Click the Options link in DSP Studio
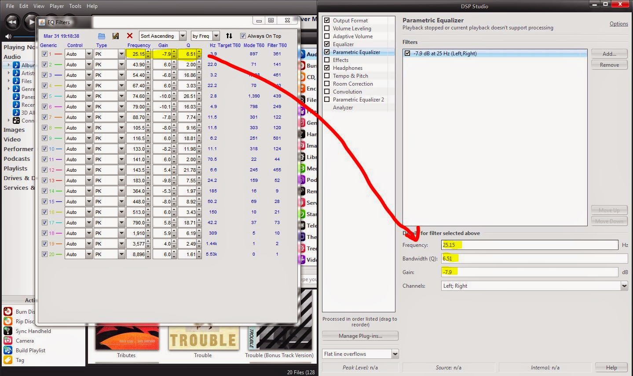The height and width of the screenshot is (376, 633). (x=618, y=24)
